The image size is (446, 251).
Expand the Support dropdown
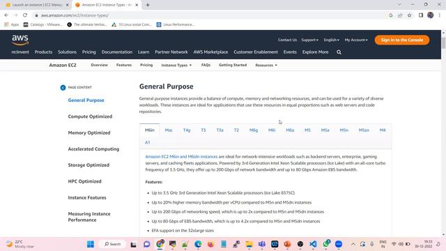[309, 40]
